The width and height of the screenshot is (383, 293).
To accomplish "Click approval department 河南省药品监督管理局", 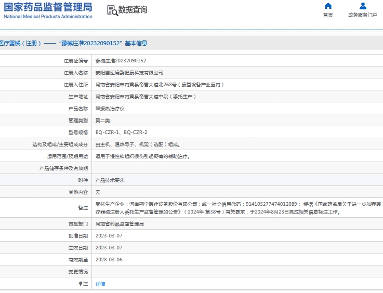I will [x=120, y=224].
